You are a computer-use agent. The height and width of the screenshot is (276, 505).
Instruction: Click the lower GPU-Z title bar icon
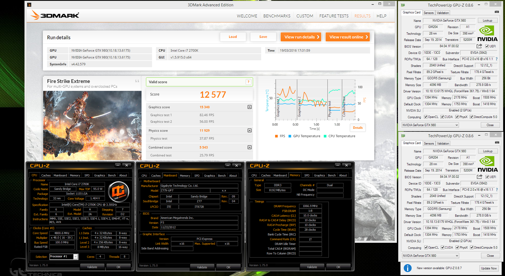[x=403, y=136]
